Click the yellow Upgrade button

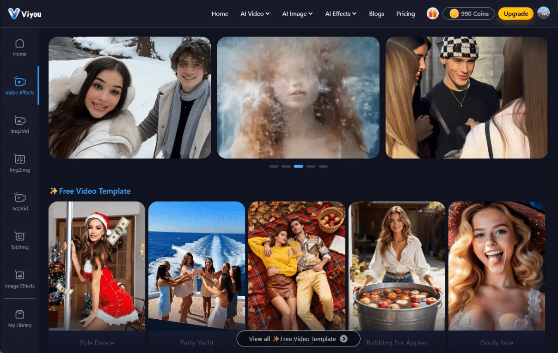[x=515, y=14]
